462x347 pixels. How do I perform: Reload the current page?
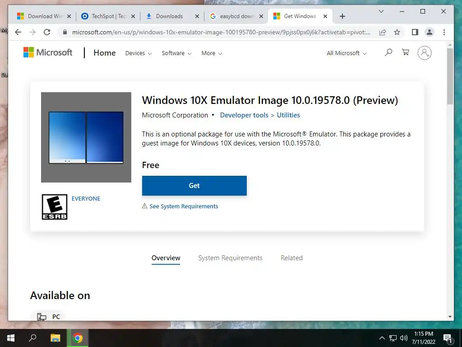click(47, 32)
